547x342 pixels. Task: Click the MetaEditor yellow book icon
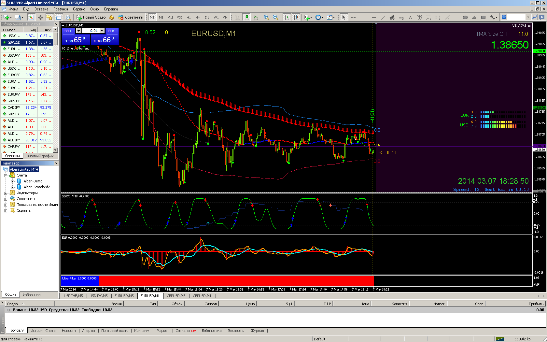point(112,17)
